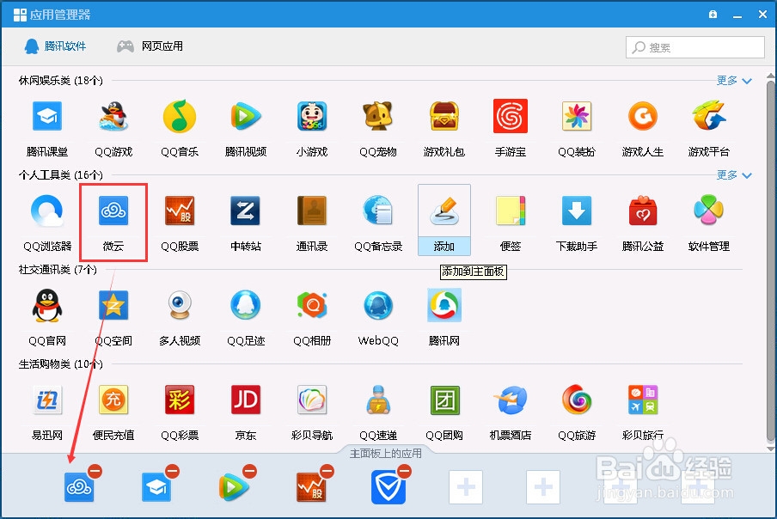This screenshot has height=519, width=777.
Task: Open 通讯录 address book icon
Action: pyautogui.click(x=312, y=211)
